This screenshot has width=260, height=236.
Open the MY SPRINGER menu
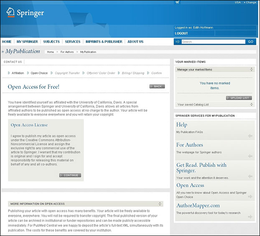coord(27,42)
